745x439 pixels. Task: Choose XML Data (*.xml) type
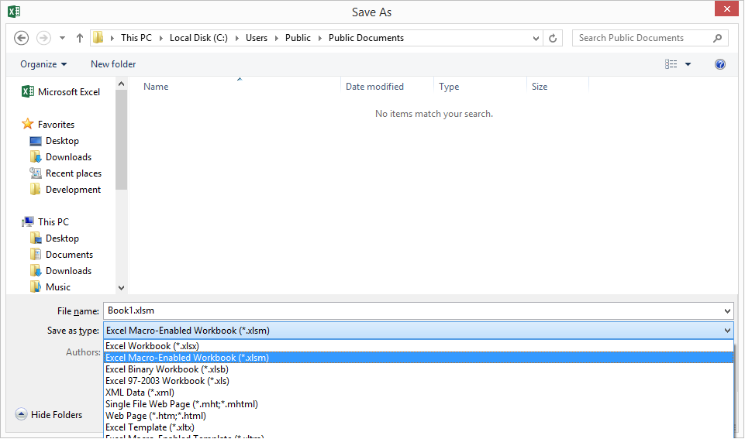click(x=418, y=393)
